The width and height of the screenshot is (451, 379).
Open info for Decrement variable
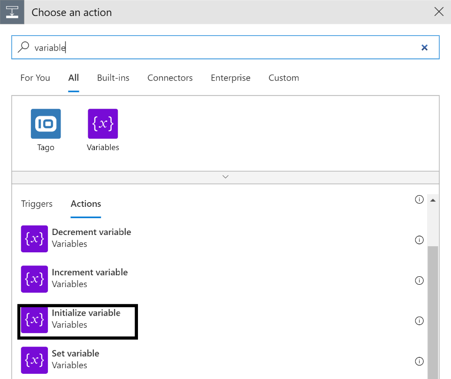(x=419, y=240)
